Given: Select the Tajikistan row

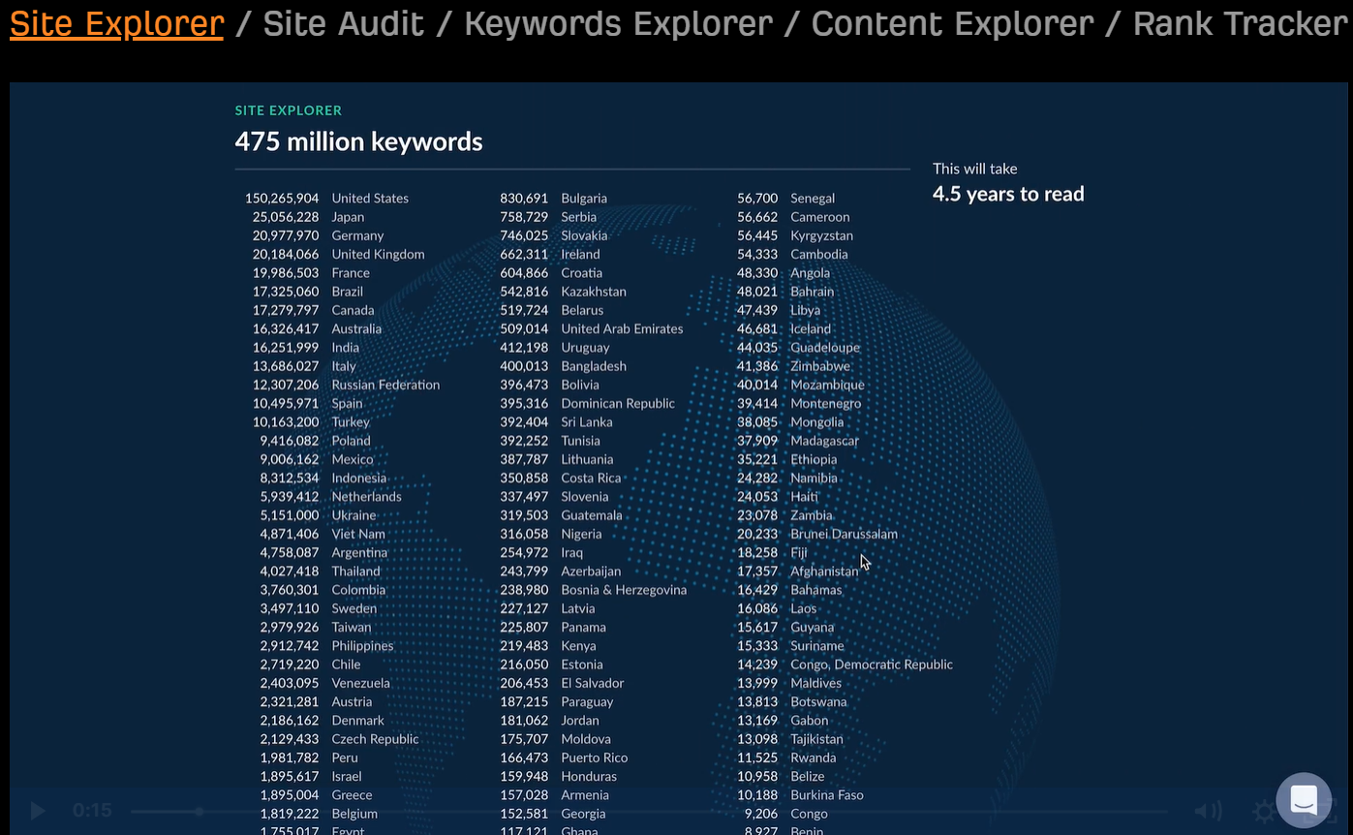Looking at the screenshot, I should click(790, 739).
